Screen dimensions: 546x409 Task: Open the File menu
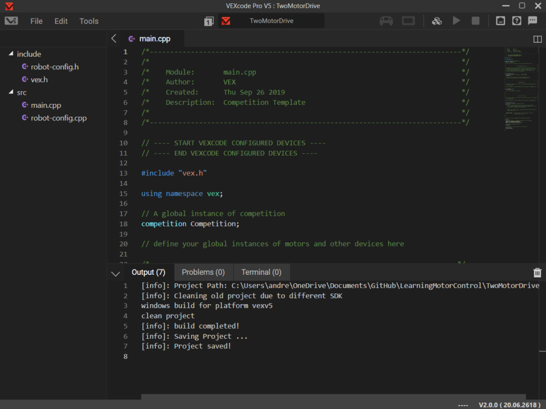click(36, 21)
